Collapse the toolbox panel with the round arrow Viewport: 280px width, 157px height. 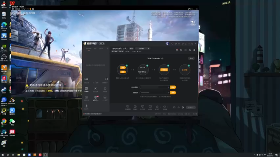pos(107,79)
